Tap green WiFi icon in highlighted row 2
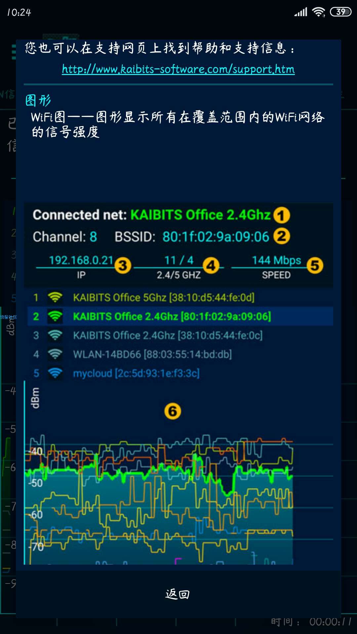This screenshot has width=357, height=634. point(55,316)
